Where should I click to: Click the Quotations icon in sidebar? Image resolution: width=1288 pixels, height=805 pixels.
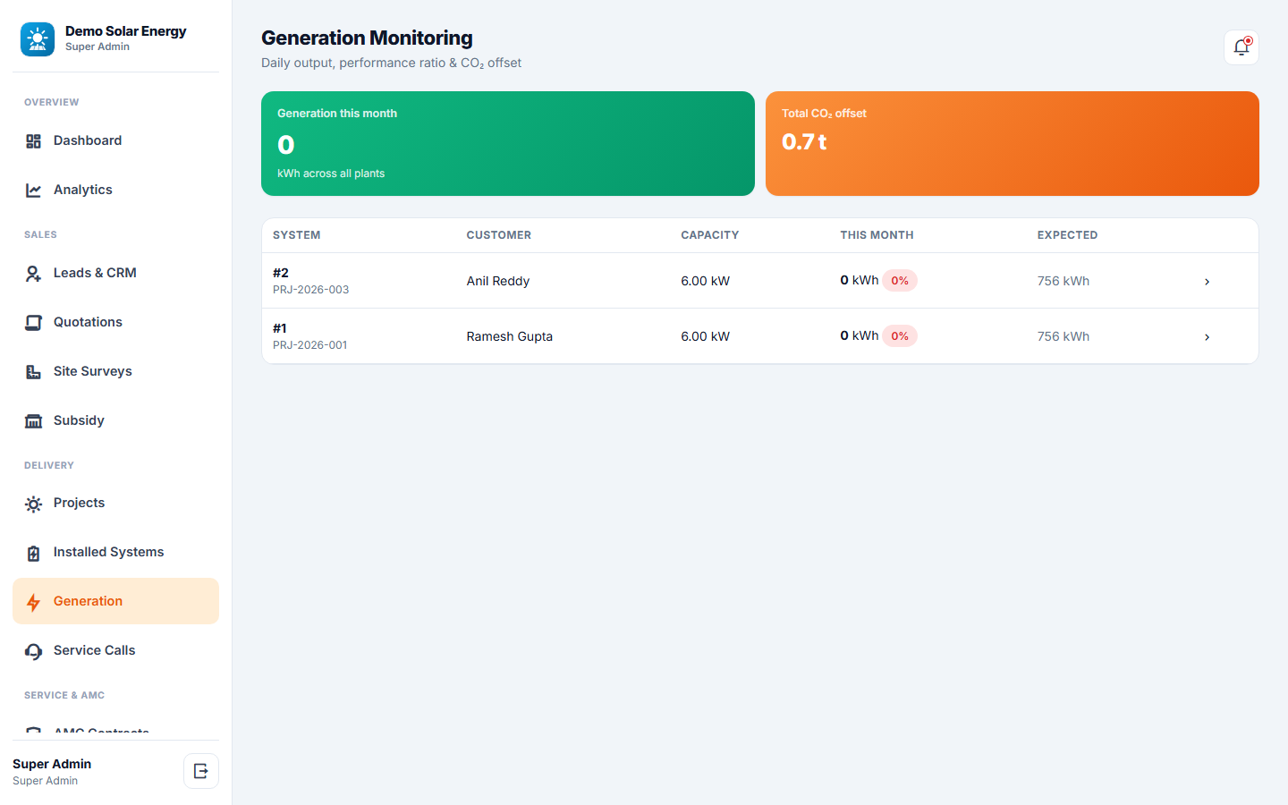tap(33, 323)
